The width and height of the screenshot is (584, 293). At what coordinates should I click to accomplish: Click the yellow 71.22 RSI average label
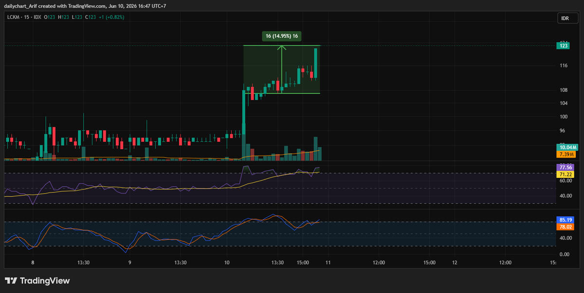coord(566,174)
